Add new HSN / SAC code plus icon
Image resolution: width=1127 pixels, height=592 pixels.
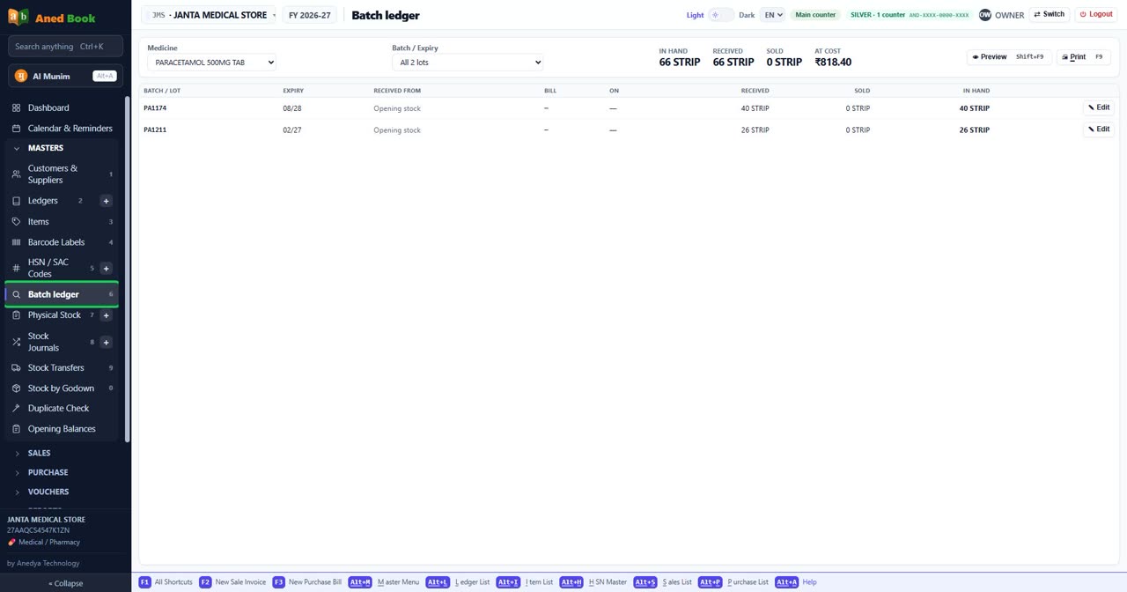pyautogui.click(x=107, y=268)
